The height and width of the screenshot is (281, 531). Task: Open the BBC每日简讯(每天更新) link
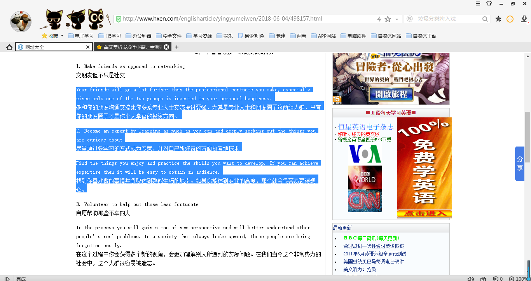371,238
